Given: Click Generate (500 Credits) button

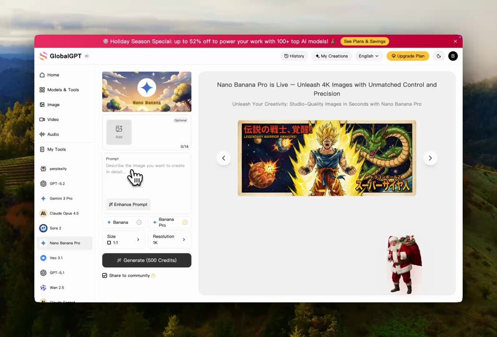Looking at the screenshot, I should point(147,260).
